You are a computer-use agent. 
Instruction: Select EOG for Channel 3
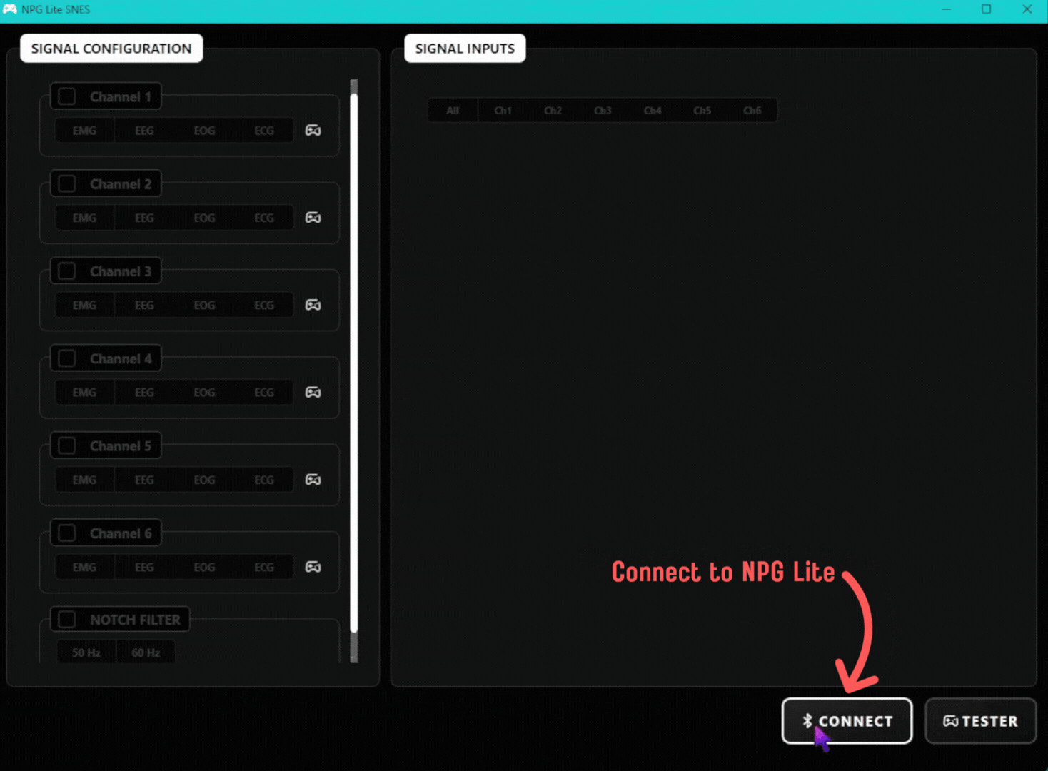click(x=204, y=305)
